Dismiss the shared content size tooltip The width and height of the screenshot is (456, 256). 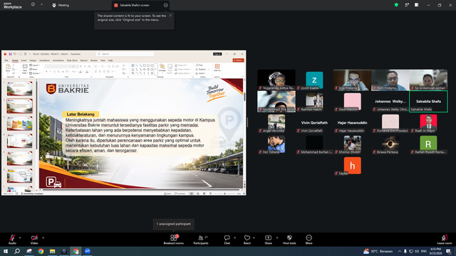[x=170, y=16]
